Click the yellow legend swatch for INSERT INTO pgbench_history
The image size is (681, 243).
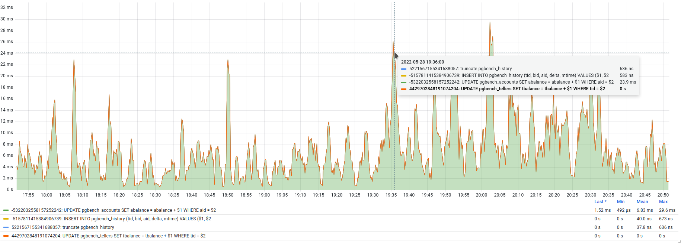coord(6,219)
